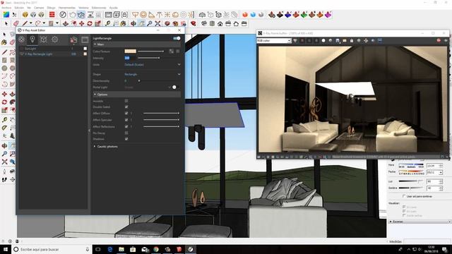Click the render teapot icon in Asset Editor
The image size is (452, 254).
[73, 40]
